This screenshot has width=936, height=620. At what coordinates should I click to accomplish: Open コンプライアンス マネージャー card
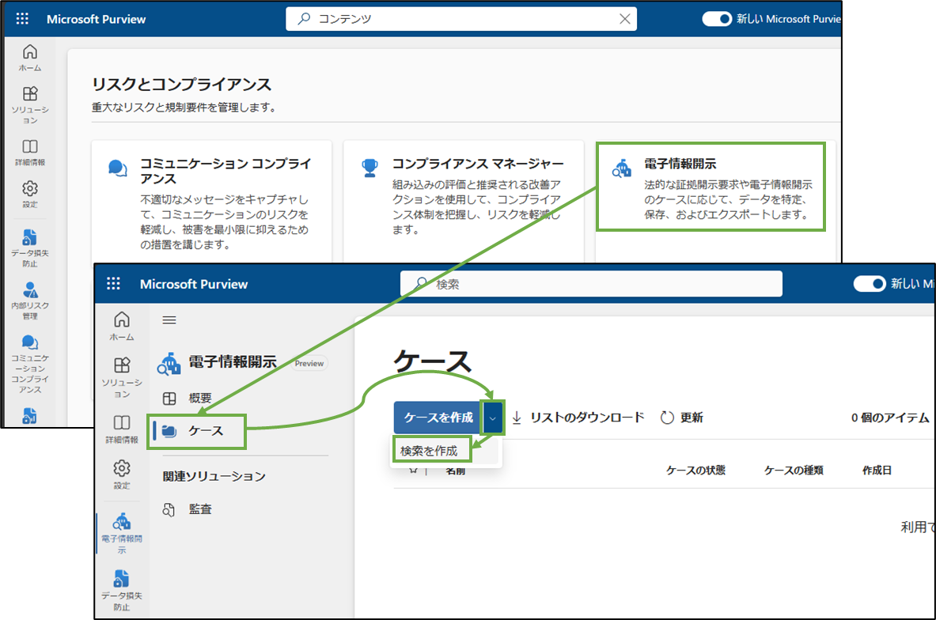click(463, 202)
